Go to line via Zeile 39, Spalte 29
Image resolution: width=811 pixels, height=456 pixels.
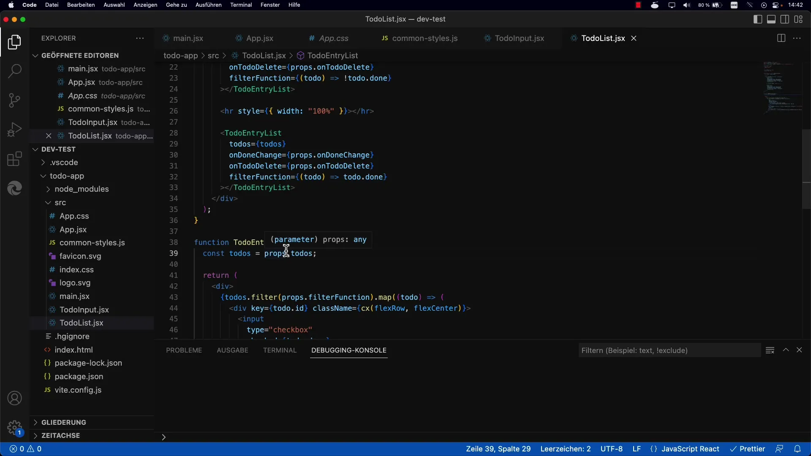pyautogui.click(x=498, y=449)
